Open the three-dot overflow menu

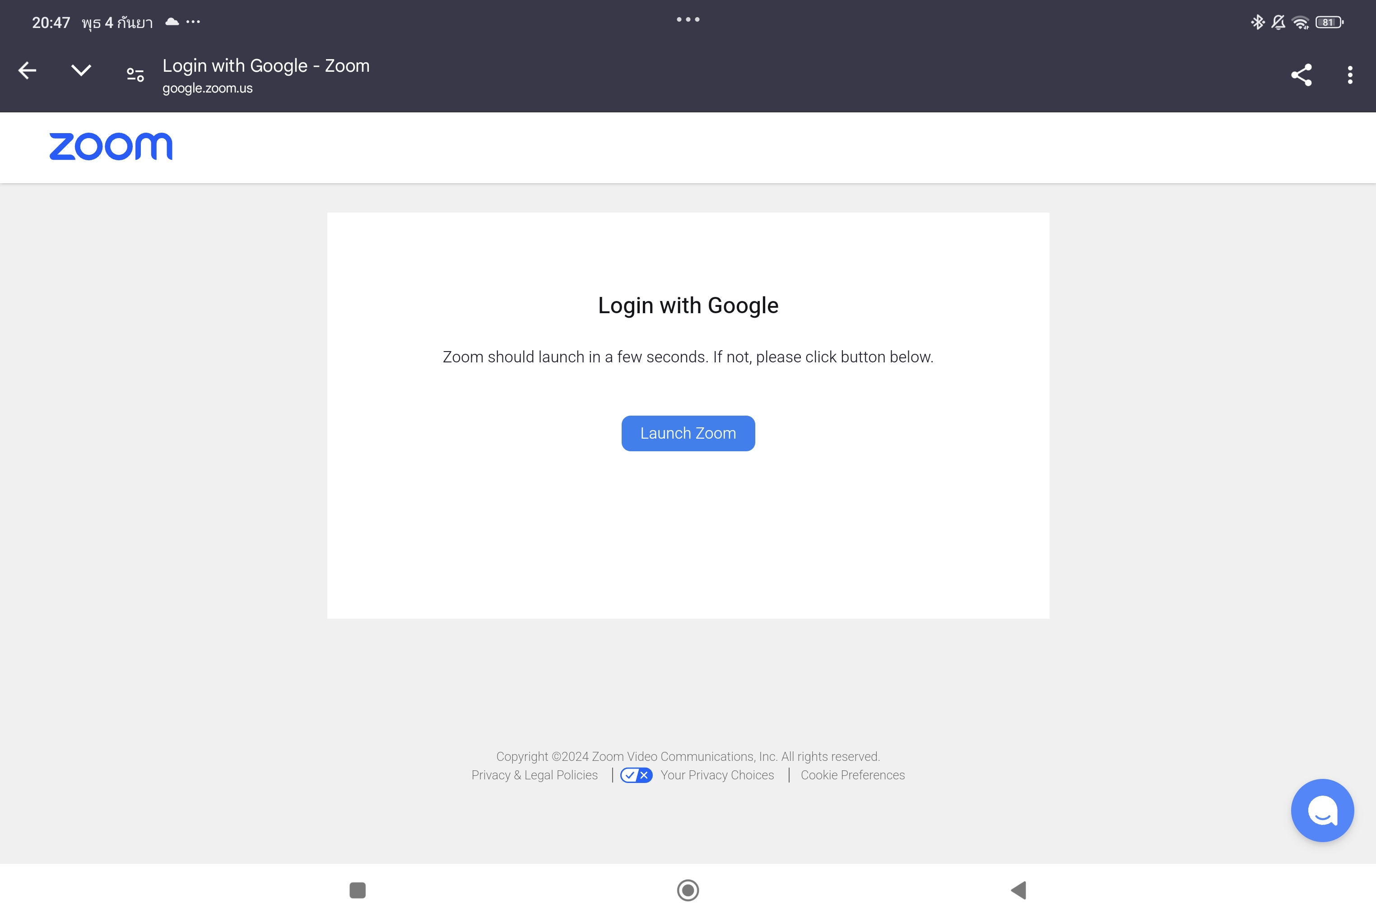[1350, 75]
